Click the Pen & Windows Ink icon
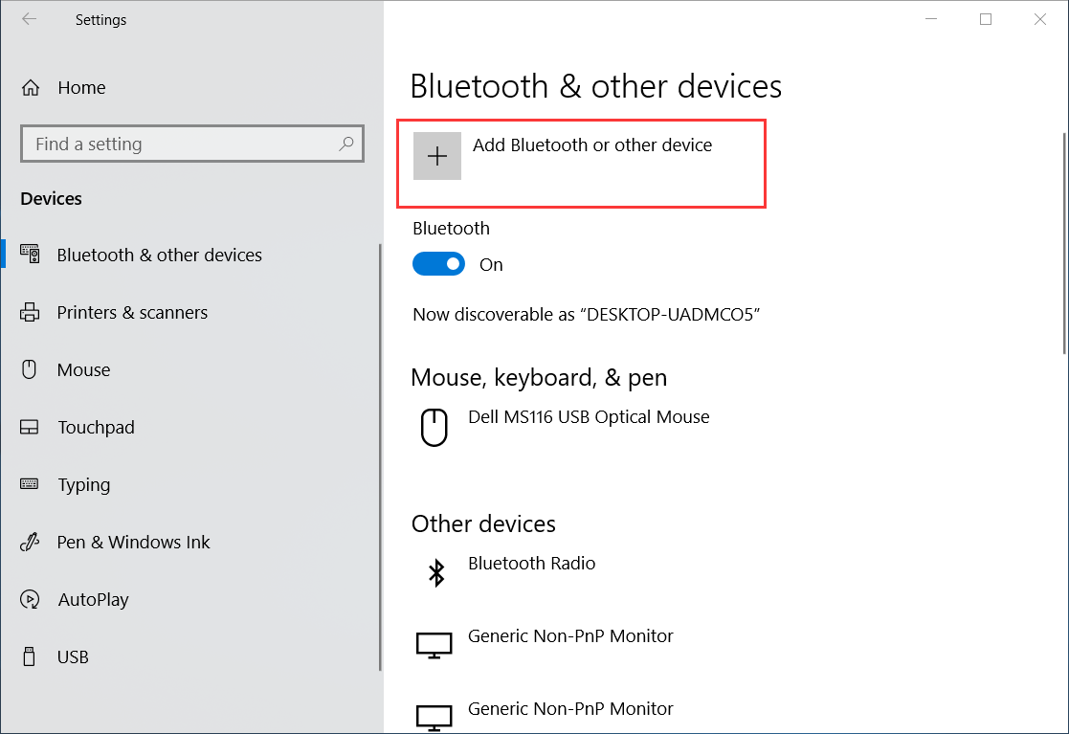The image size is (1069, 734). [30, 543]
